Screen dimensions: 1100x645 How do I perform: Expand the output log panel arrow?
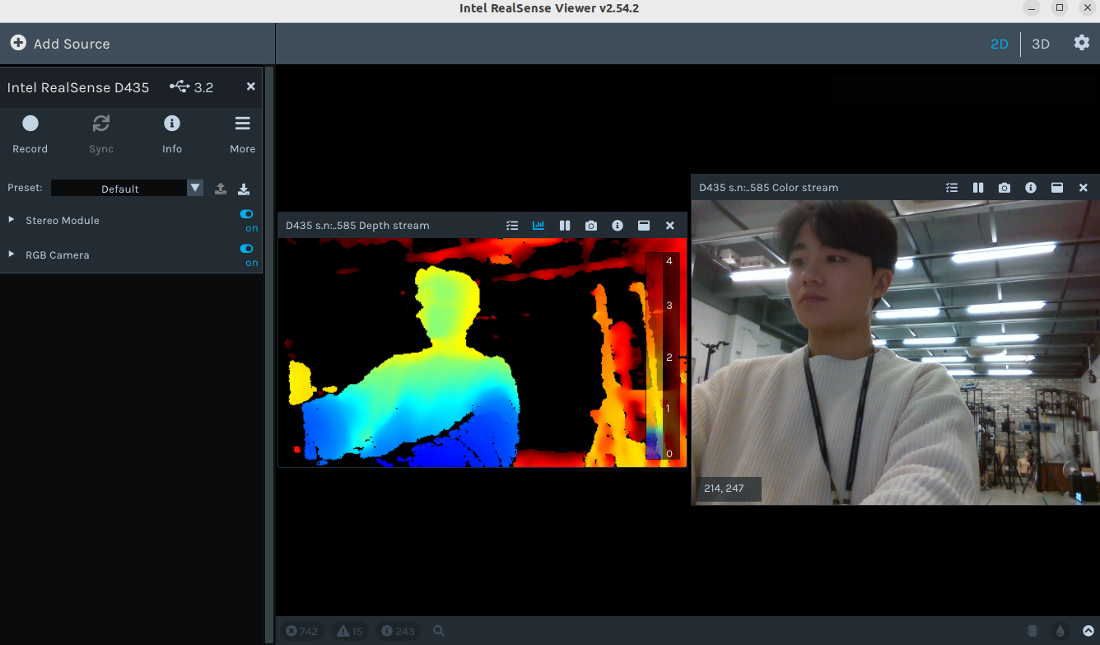point(1088,631)
